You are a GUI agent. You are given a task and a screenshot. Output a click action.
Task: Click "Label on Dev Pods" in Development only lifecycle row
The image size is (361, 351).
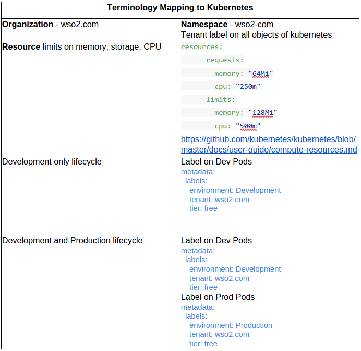point(216,162)
